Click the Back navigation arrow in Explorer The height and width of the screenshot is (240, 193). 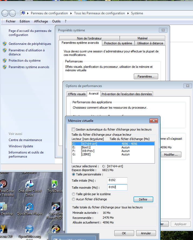click(5, 13)
